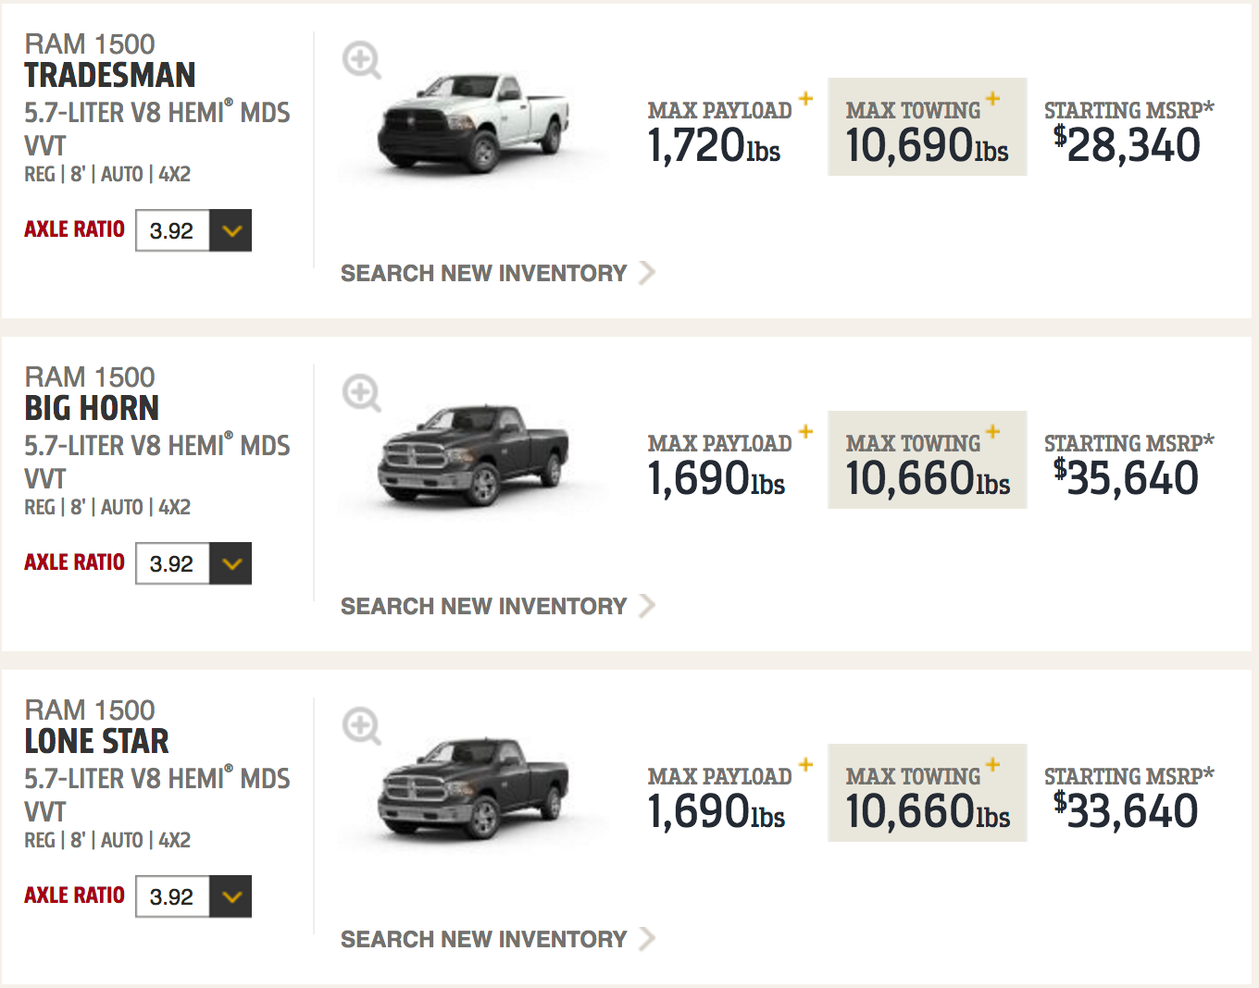The image size is (1259, 988).
Task: Open Tradesman max payload plus info
Action: pyautogui.click(x=806, y=98)
